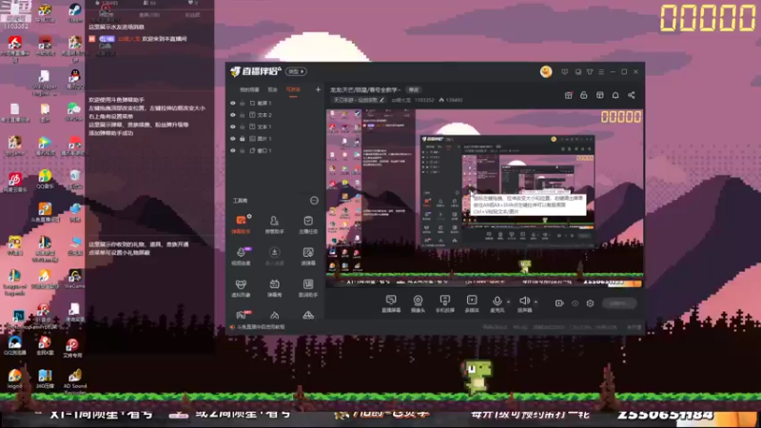Hide the 文本 2 layer
Image resolution: width=761 pixels, height=428 pixels.
pos(233,115)
